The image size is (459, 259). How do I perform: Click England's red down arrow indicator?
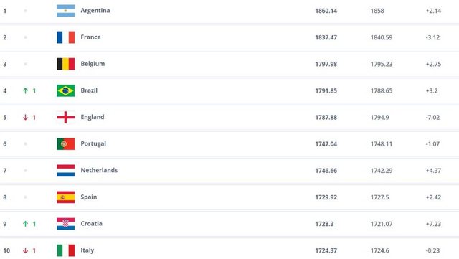[26, 118]
